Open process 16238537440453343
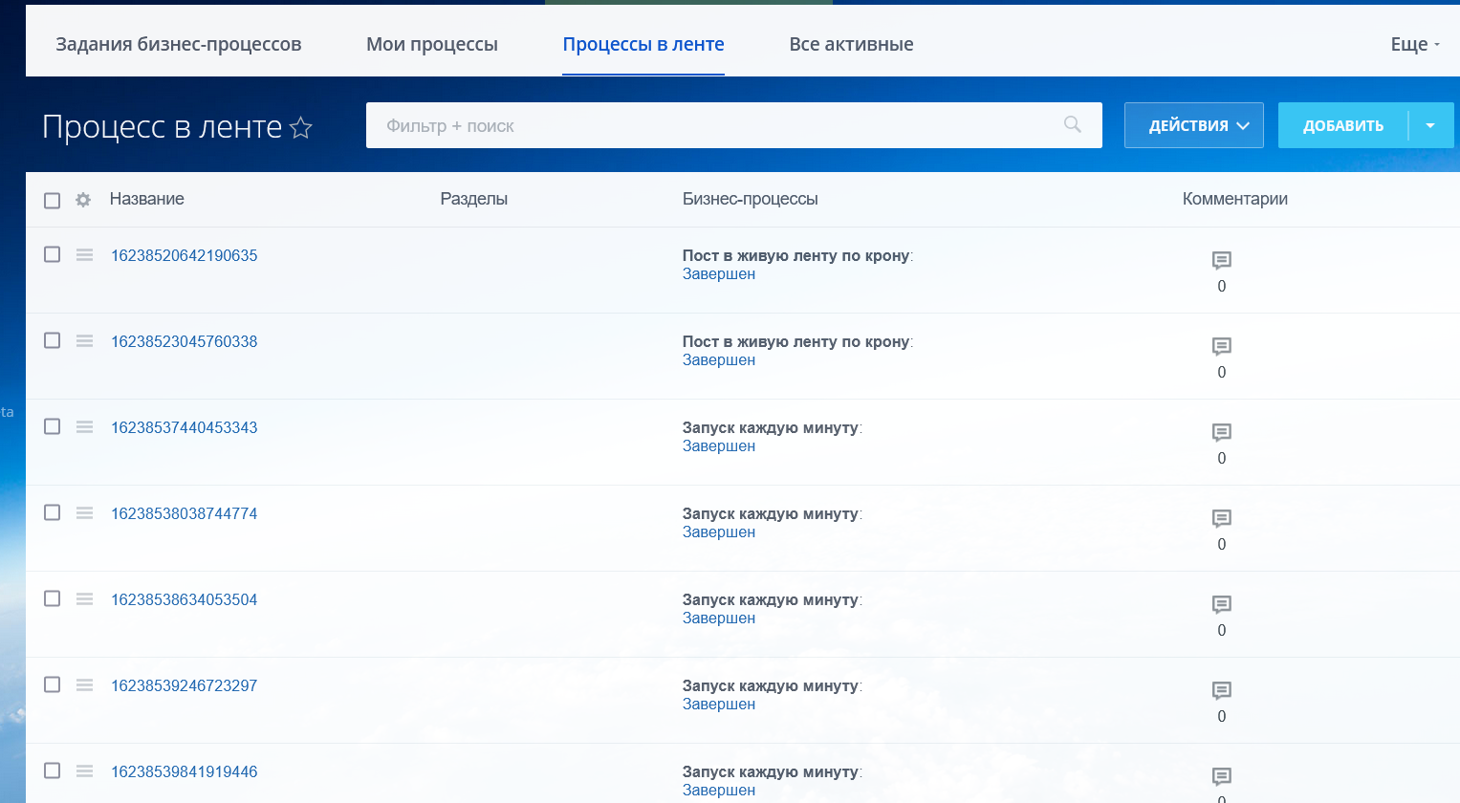This screenshot has width=1460, height=803. [x=185, y=427]
